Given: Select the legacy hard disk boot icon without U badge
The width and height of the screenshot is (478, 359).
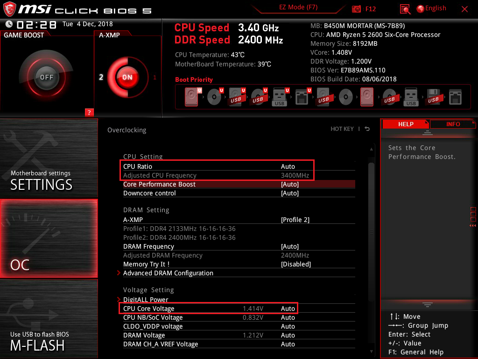Looking at the screenshot, I should coord(367,97).
